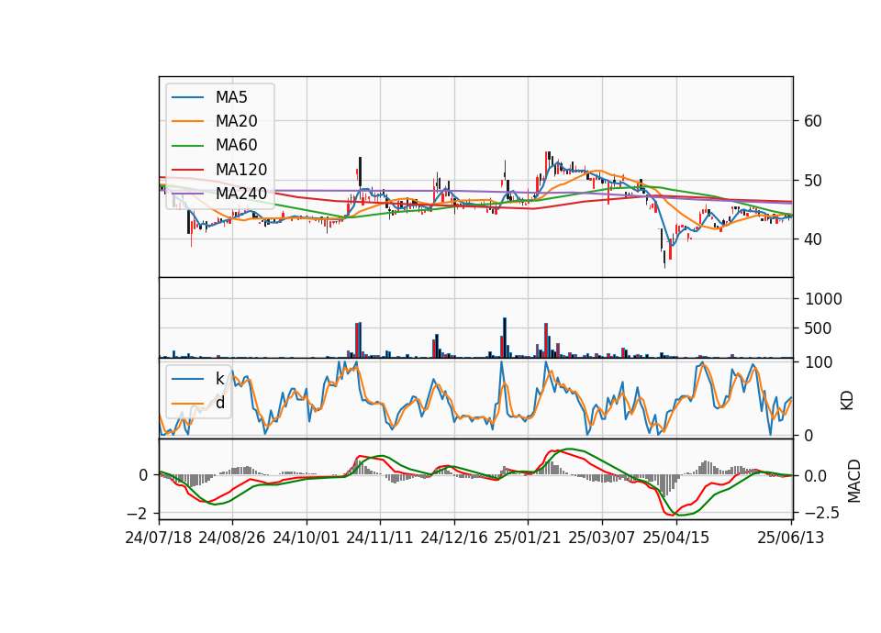Click the KD axis label
The image size is (881, 633).
pyautogui.click(x=847, y=401)
